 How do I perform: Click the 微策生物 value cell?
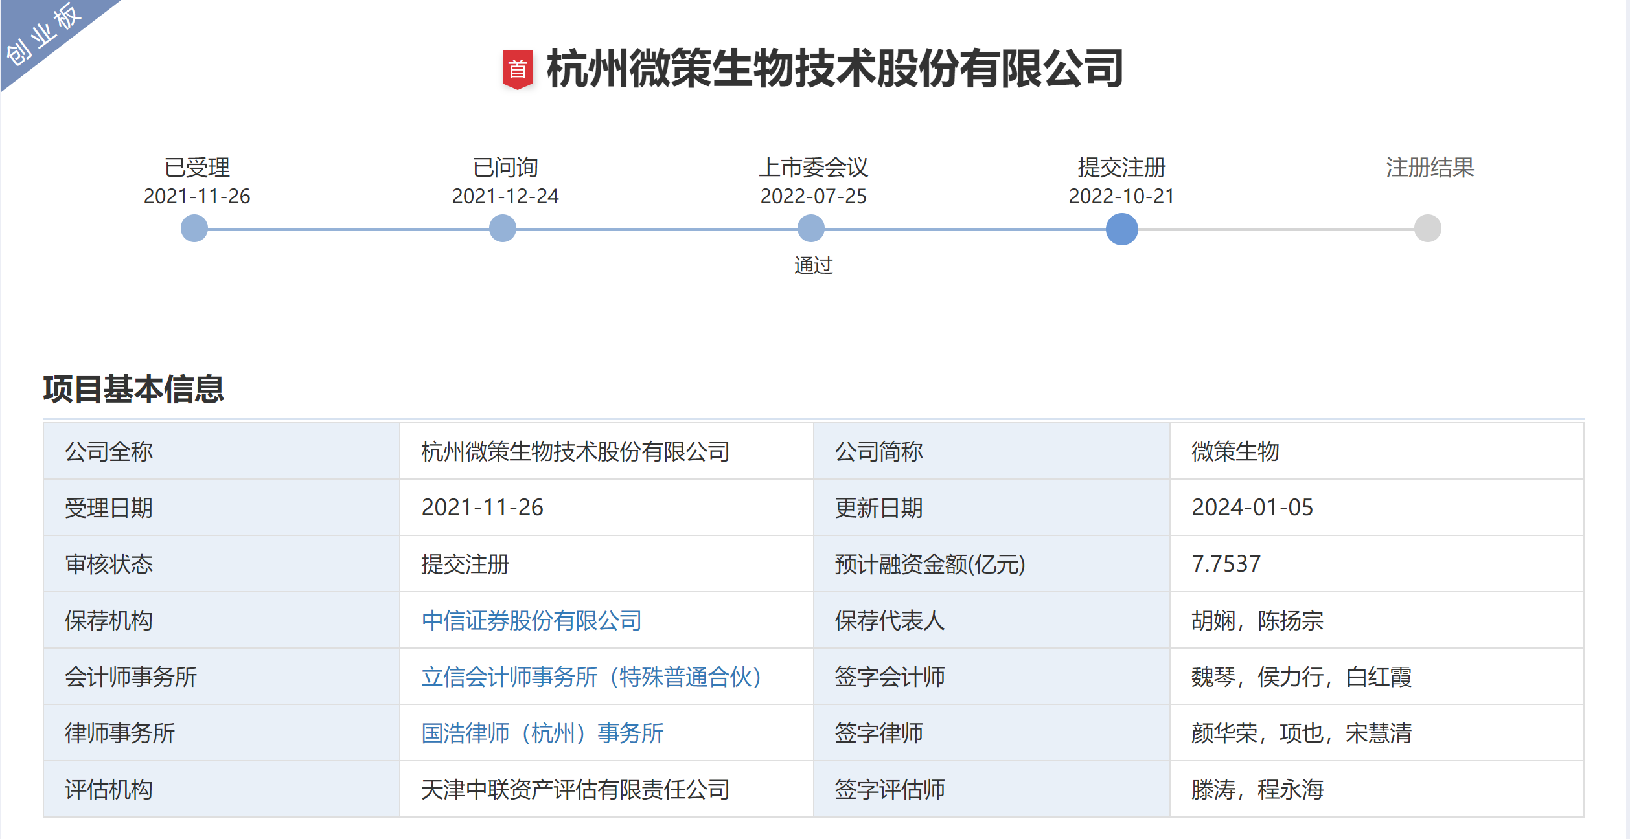(x=1377, y=451)
